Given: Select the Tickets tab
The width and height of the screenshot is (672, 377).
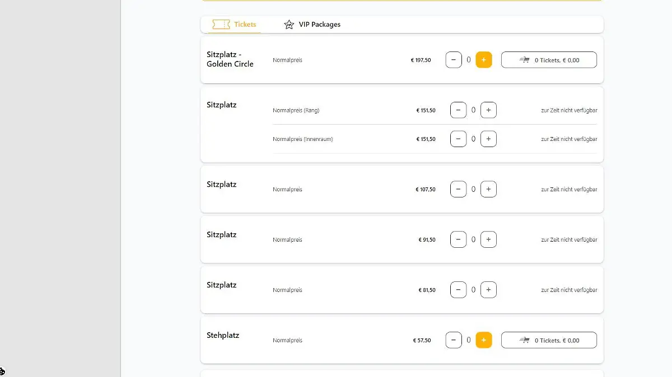Looking at the screenshot, I should tap(245, 25).
